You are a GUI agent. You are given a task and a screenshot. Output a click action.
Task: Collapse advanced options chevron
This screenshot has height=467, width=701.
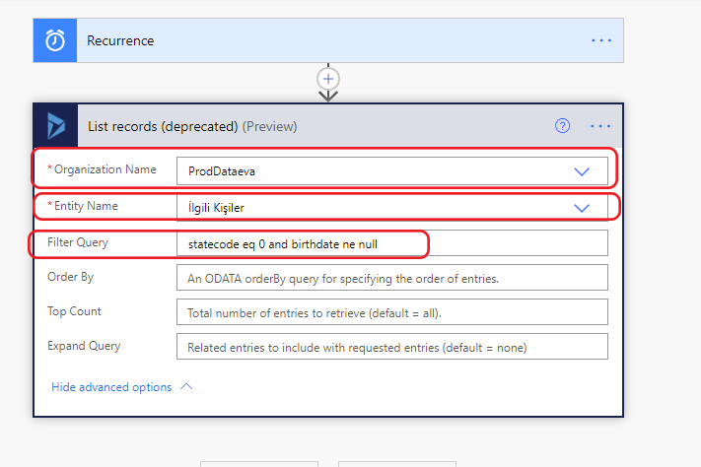(186, 386)
